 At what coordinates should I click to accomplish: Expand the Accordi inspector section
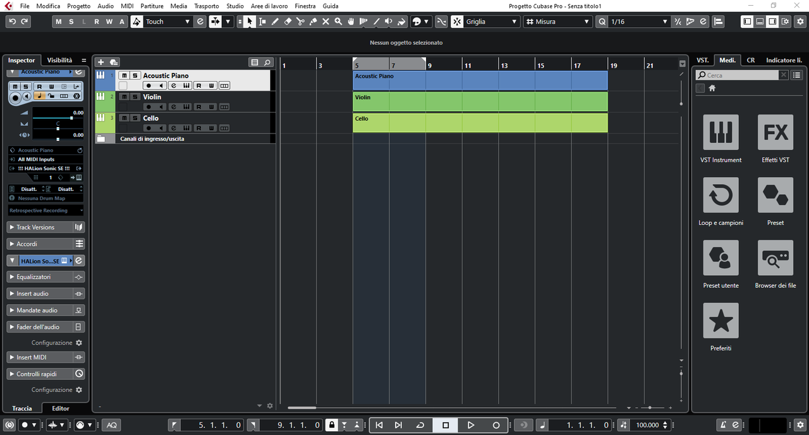(x=46, y=244)
